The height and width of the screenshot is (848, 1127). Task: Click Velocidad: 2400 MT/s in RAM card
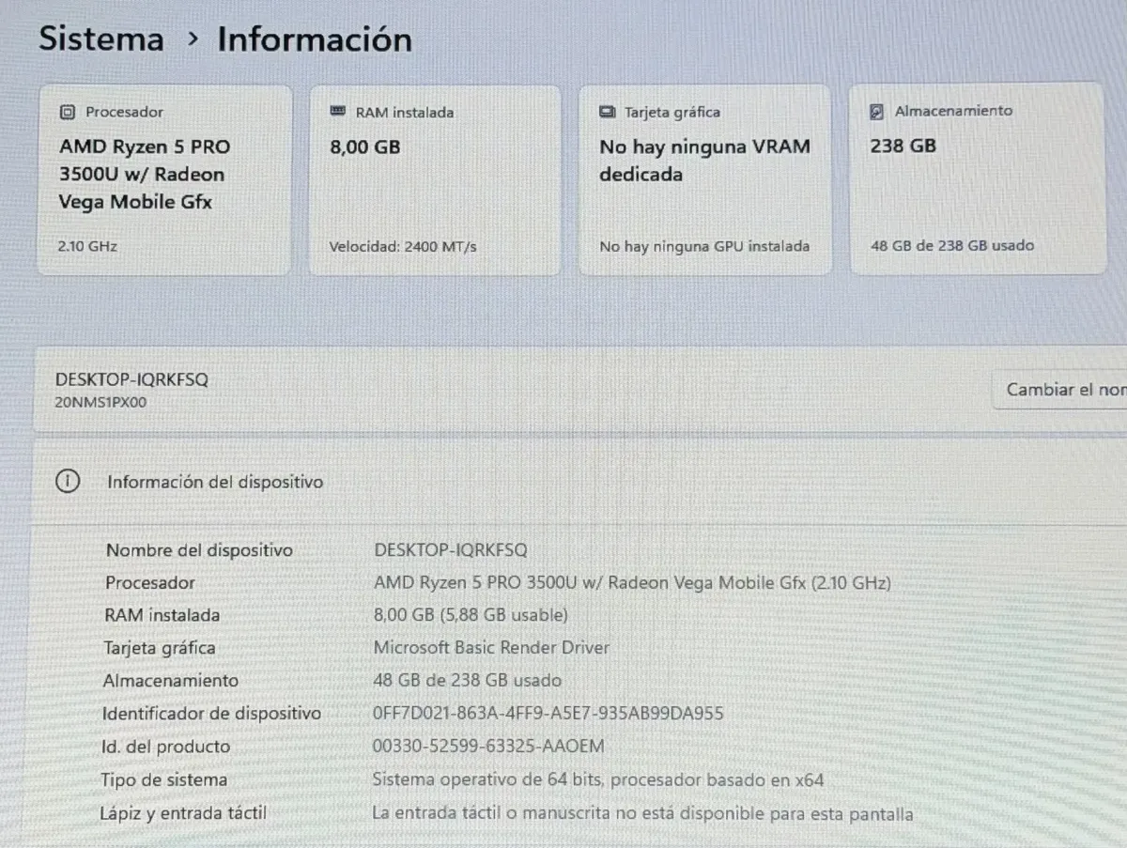[x=403, y=246]
